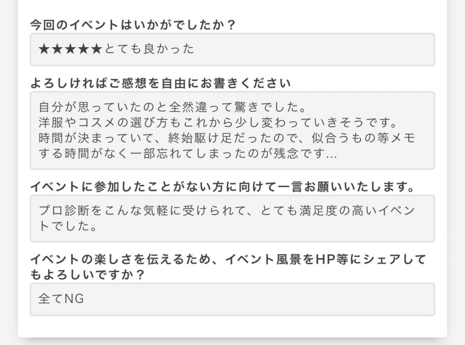Click the 'よろしければご感想を自由にお書きください' label
Screen dimensions: 465x345
point(160,83)
